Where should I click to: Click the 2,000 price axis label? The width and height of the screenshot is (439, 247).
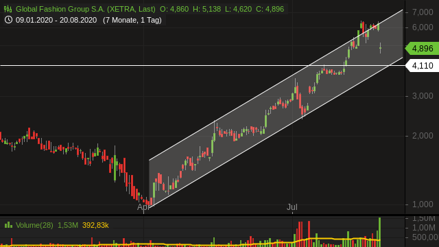423,136
